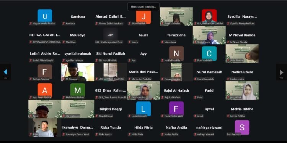The height and width of the screenshot is (143, 287).
Task: Click muted mic icon beside Syadilla Naraysha Putri
Action: (228, 24)
